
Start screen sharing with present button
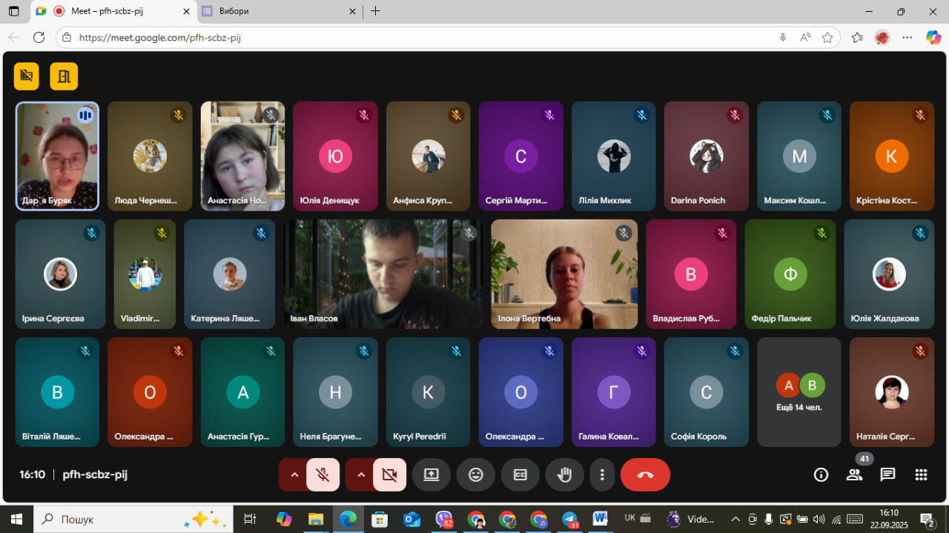tap(431, 475)
